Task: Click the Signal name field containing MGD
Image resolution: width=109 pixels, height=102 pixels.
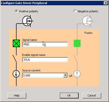Action: (x=45, y=44)
